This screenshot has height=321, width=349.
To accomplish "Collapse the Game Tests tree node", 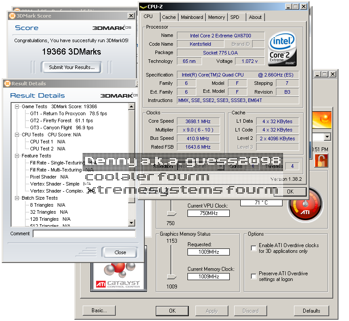I will 17,106.
